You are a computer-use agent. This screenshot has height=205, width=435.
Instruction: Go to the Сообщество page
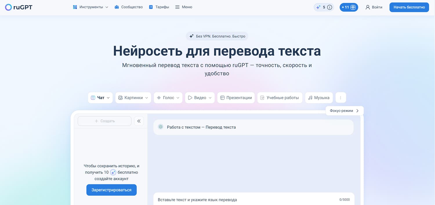(128, 7)
